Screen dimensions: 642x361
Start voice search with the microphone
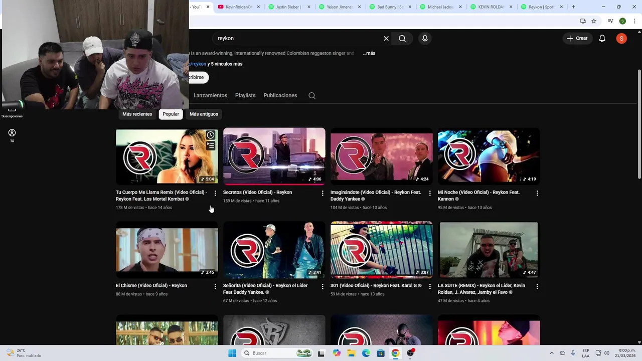pyautogui.click(x=425, y=38)
